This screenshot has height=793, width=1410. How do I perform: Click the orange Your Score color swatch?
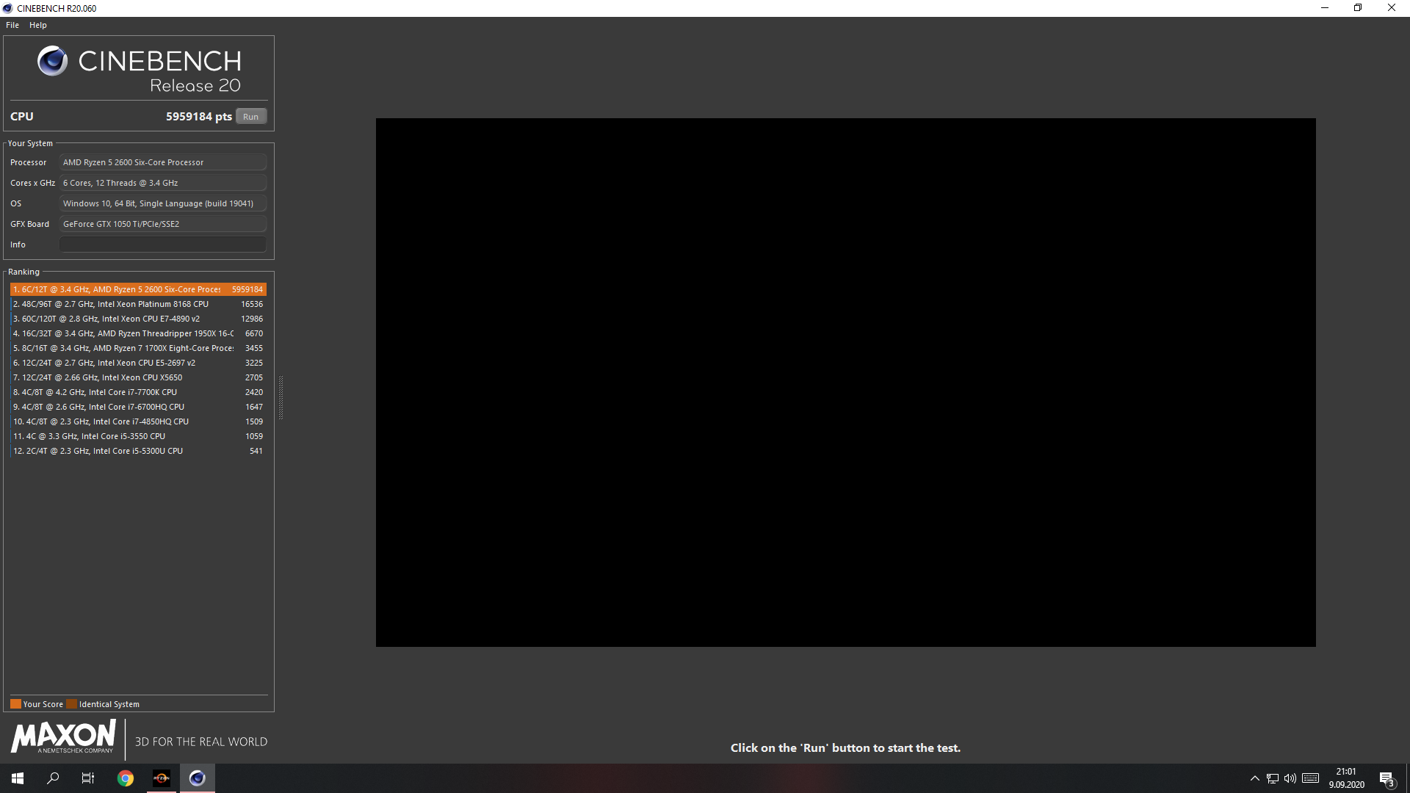click(15, 703)
